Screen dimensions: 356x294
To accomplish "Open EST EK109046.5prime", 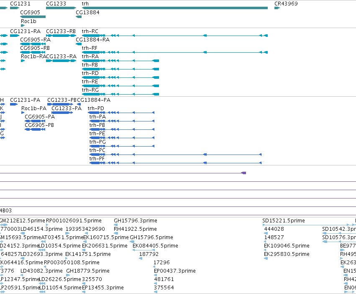I will coord(287,246).
